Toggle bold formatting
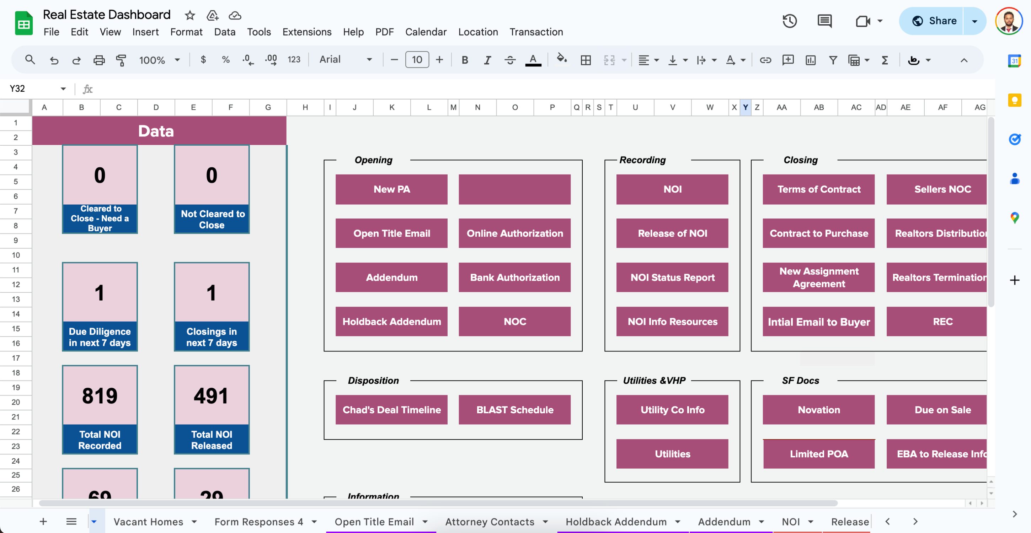Screen dimensions: 1031x533 (x=465, y=60)
